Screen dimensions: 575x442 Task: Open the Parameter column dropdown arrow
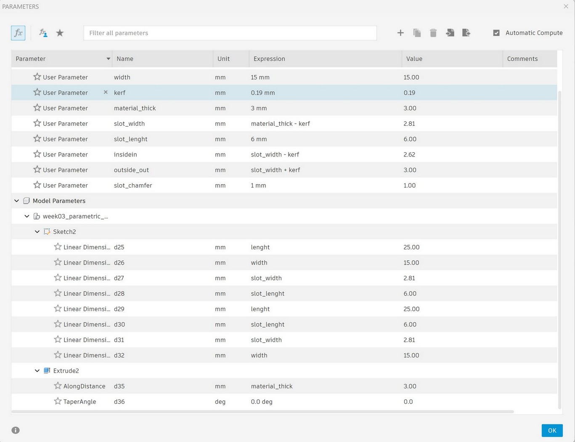pyautogui.click(x=108, y=59)
